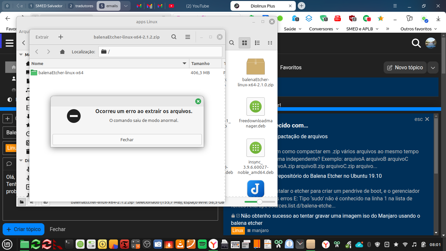Switch file manager to list view

click(257, 43)
